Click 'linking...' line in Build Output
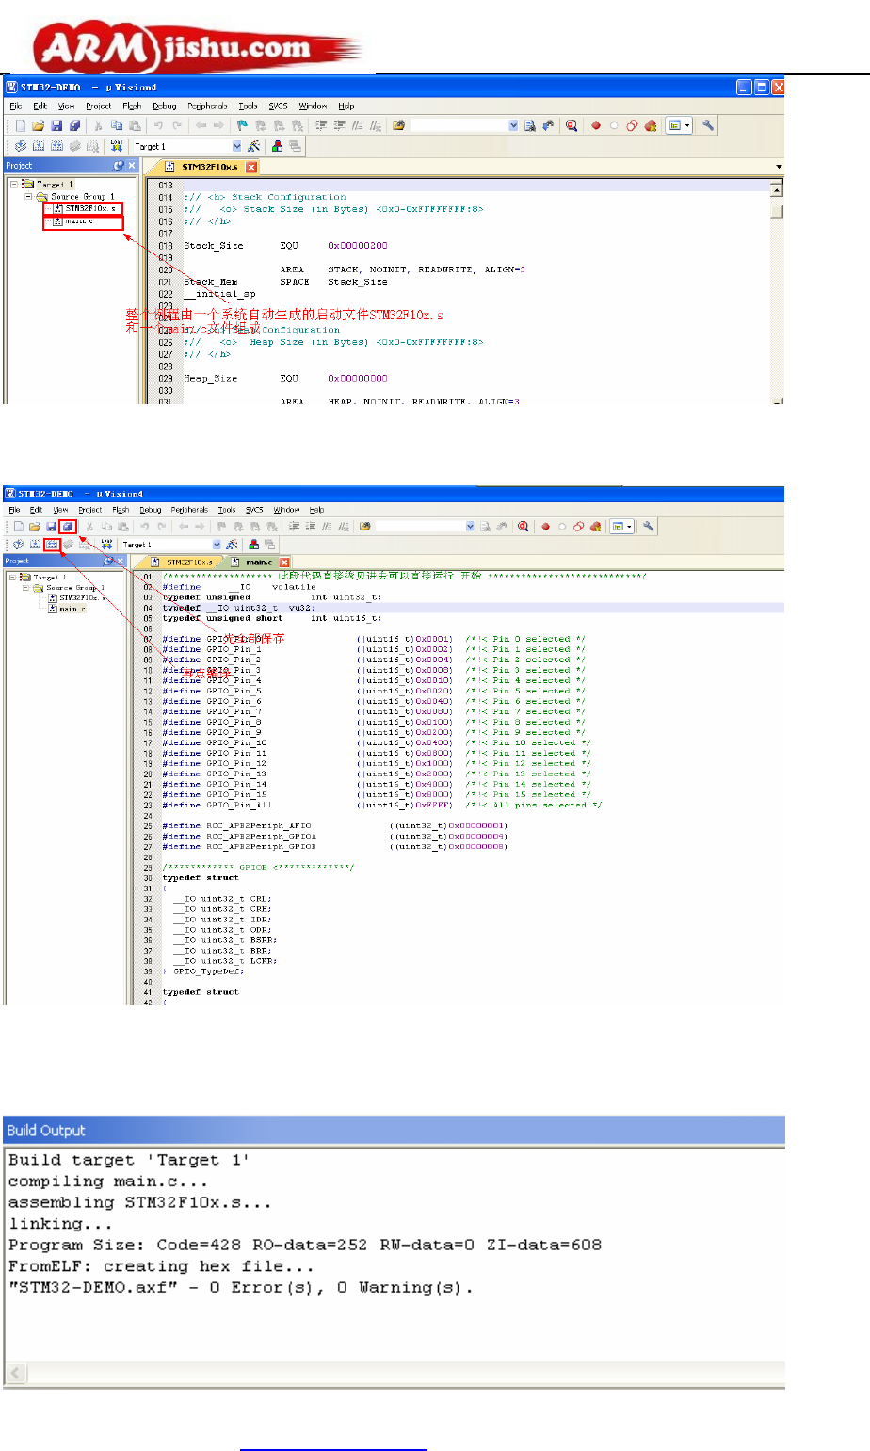Screen dimensions: 870x1451 tap(60, 1224)
